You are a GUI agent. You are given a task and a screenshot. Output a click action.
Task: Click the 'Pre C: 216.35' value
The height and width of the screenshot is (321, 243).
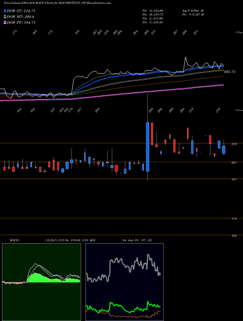[x=153, y=22]
